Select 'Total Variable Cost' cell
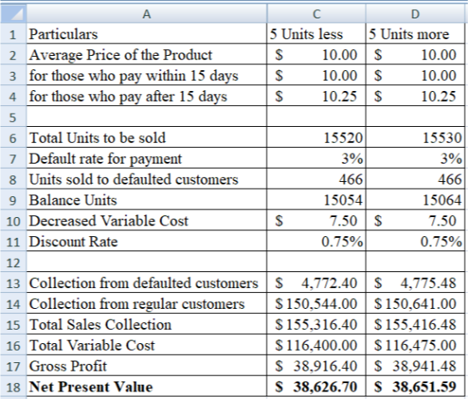The image size is (468, 399). pyautogui.click(x=146, y=345)
